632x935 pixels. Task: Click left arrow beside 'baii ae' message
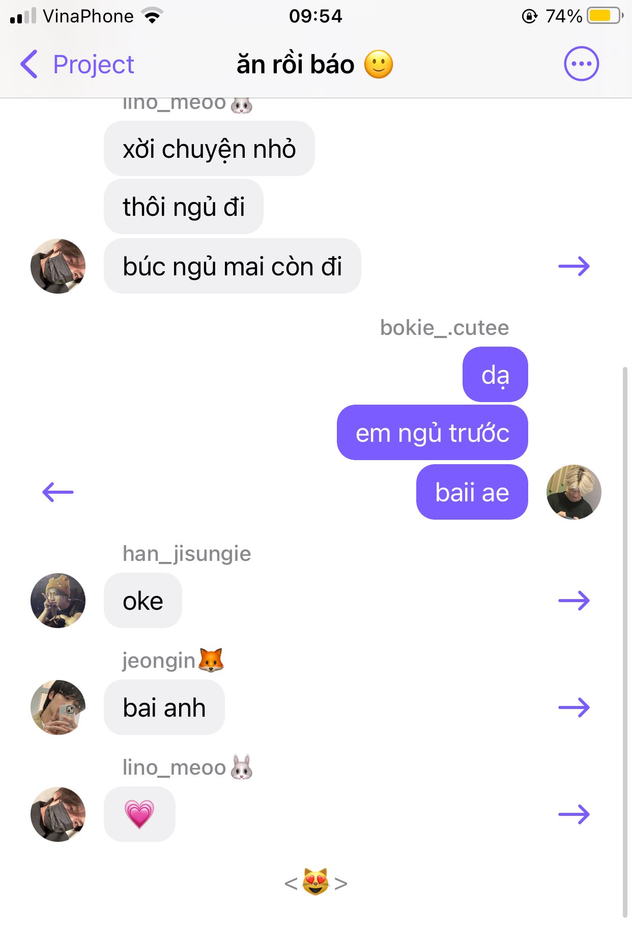tap(58, 492)
